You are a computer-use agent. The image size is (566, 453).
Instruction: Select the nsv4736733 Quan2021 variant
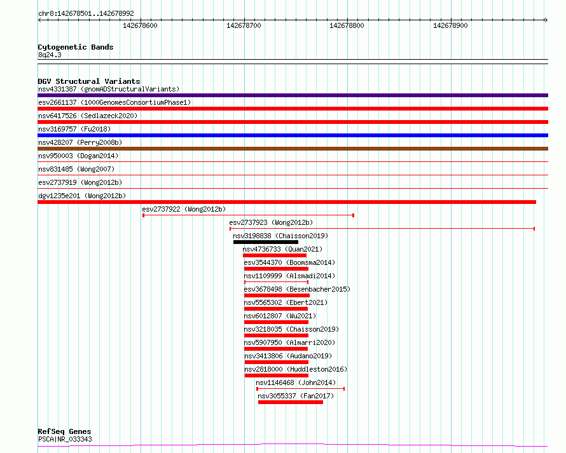point(275,255)
